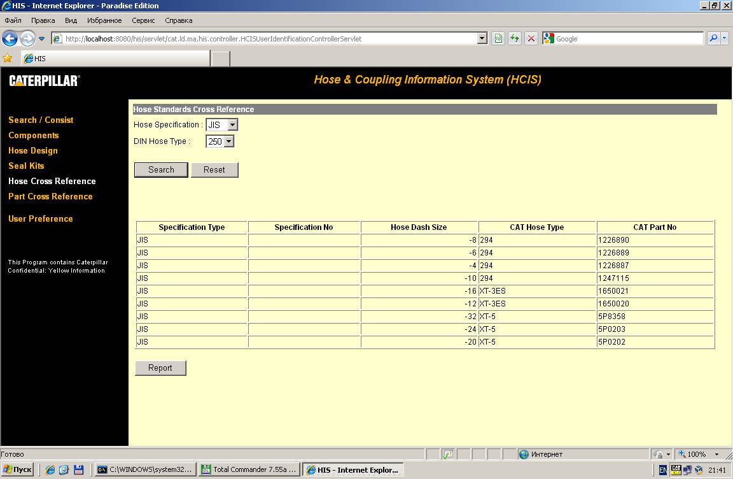
Task: Expand DIN Hose Type dropdown showing 250
Action: pyautogui.click(x=228, y=141)
